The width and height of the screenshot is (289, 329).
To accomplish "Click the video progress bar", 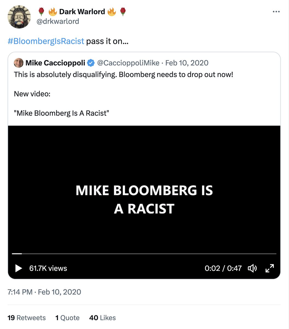I will [x=144, y=254].
